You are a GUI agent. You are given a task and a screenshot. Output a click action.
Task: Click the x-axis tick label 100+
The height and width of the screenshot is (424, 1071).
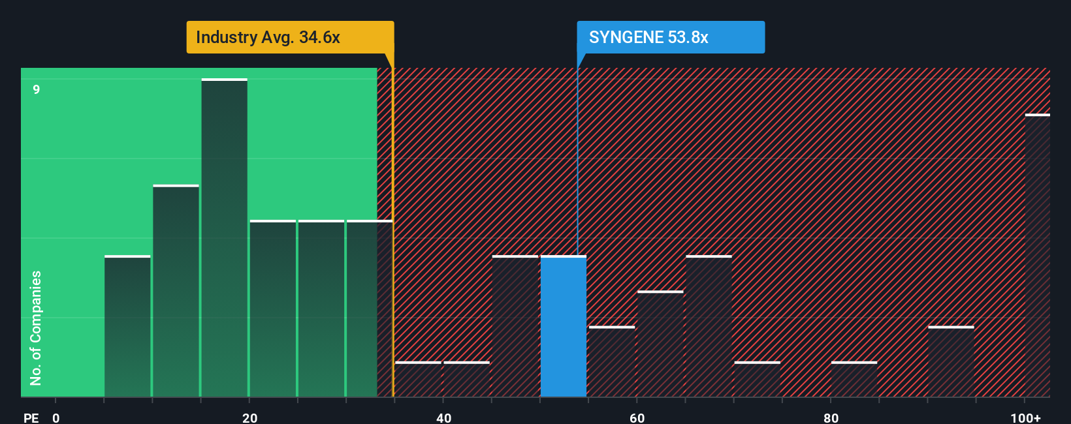(1025, 418)
